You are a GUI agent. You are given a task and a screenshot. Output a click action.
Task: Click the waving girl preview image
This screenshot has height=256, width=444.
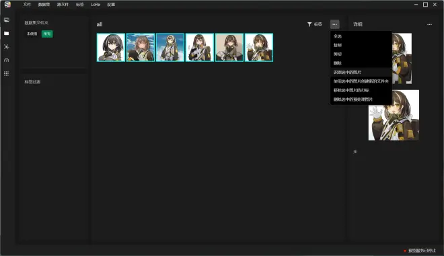pos(394,115)
